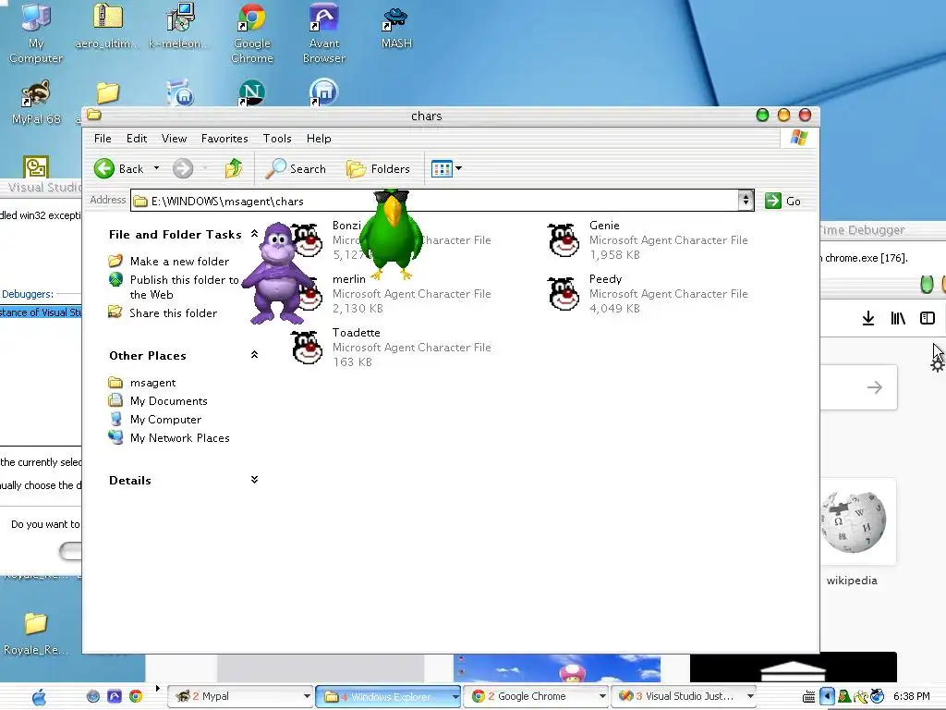Toggle the Folders pane
This screenshot has width=946, height=710.
point(378,169)
